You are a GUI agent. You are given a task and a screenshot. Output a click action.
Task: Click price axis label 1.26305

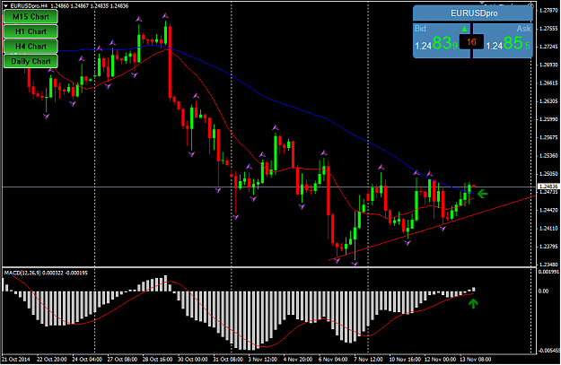coord(548,101)
